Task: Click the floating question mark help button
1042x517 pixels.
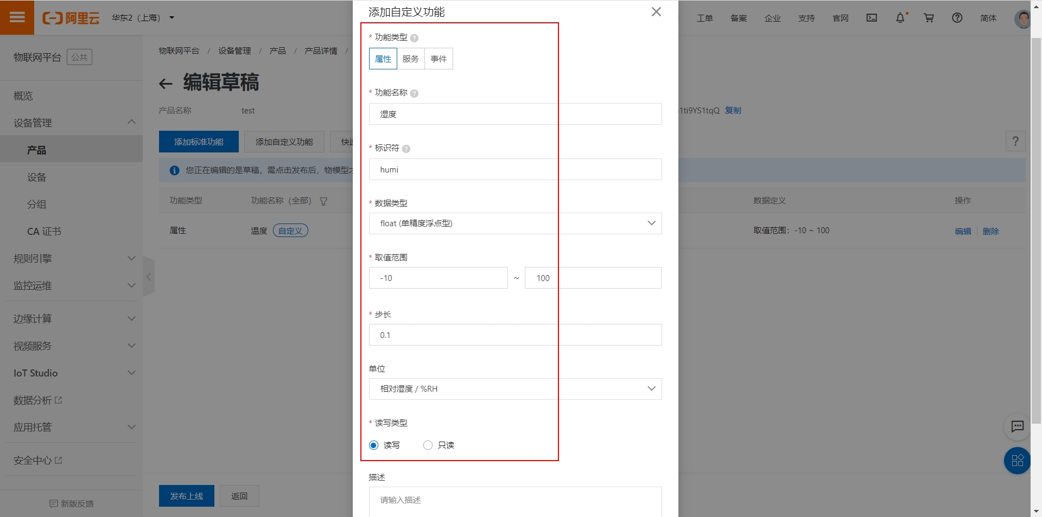Action: point(1015,141)
